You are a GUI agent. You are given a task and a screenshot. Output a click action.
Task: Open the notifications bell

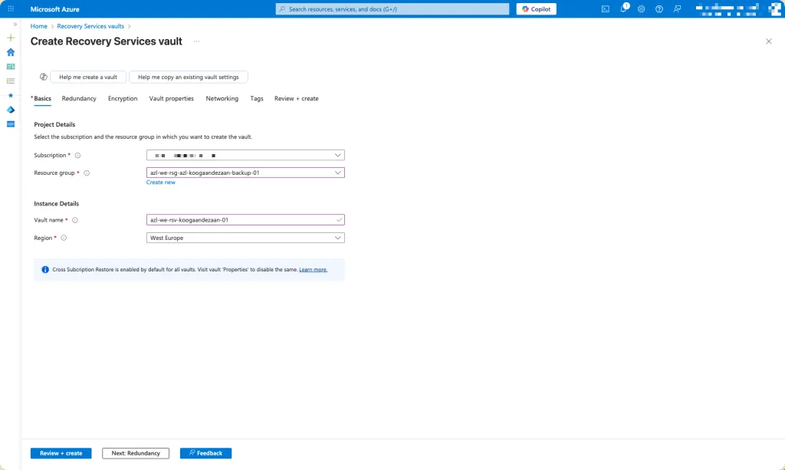[x=623, y=9]
